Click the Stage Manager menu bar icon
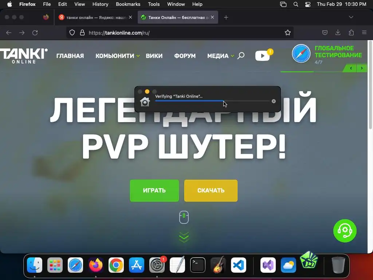 (x=283, y=4)
